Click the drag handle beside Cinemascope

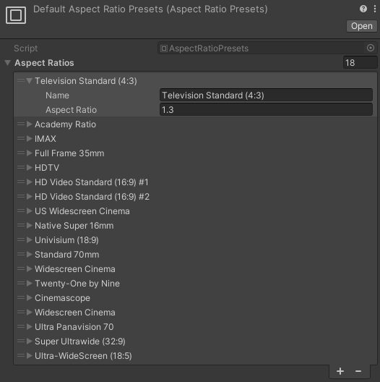(x=21, y=297)
